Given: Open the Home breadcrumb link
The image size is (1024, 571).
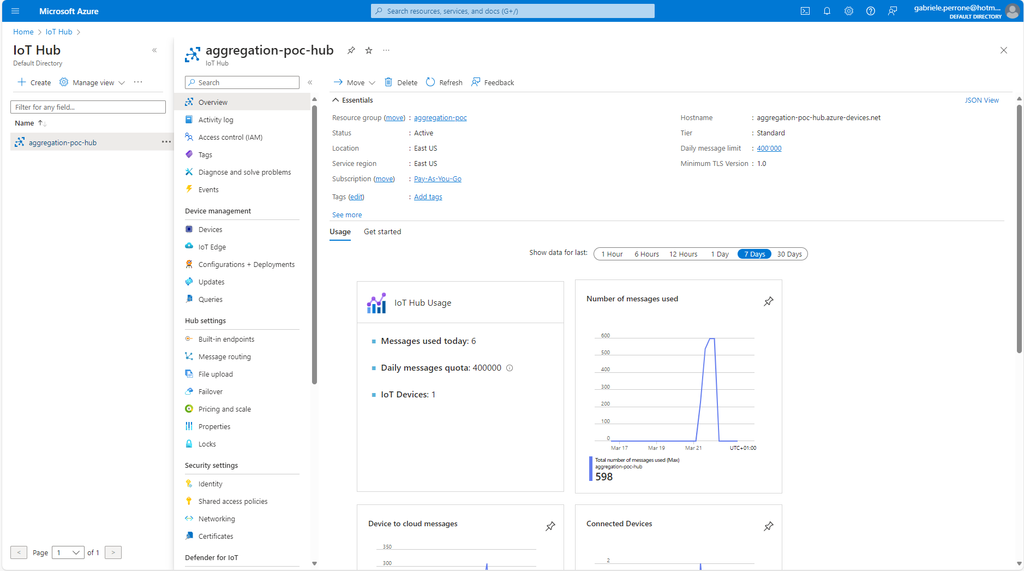Looking at the screenshot, I should pos(23,32).
